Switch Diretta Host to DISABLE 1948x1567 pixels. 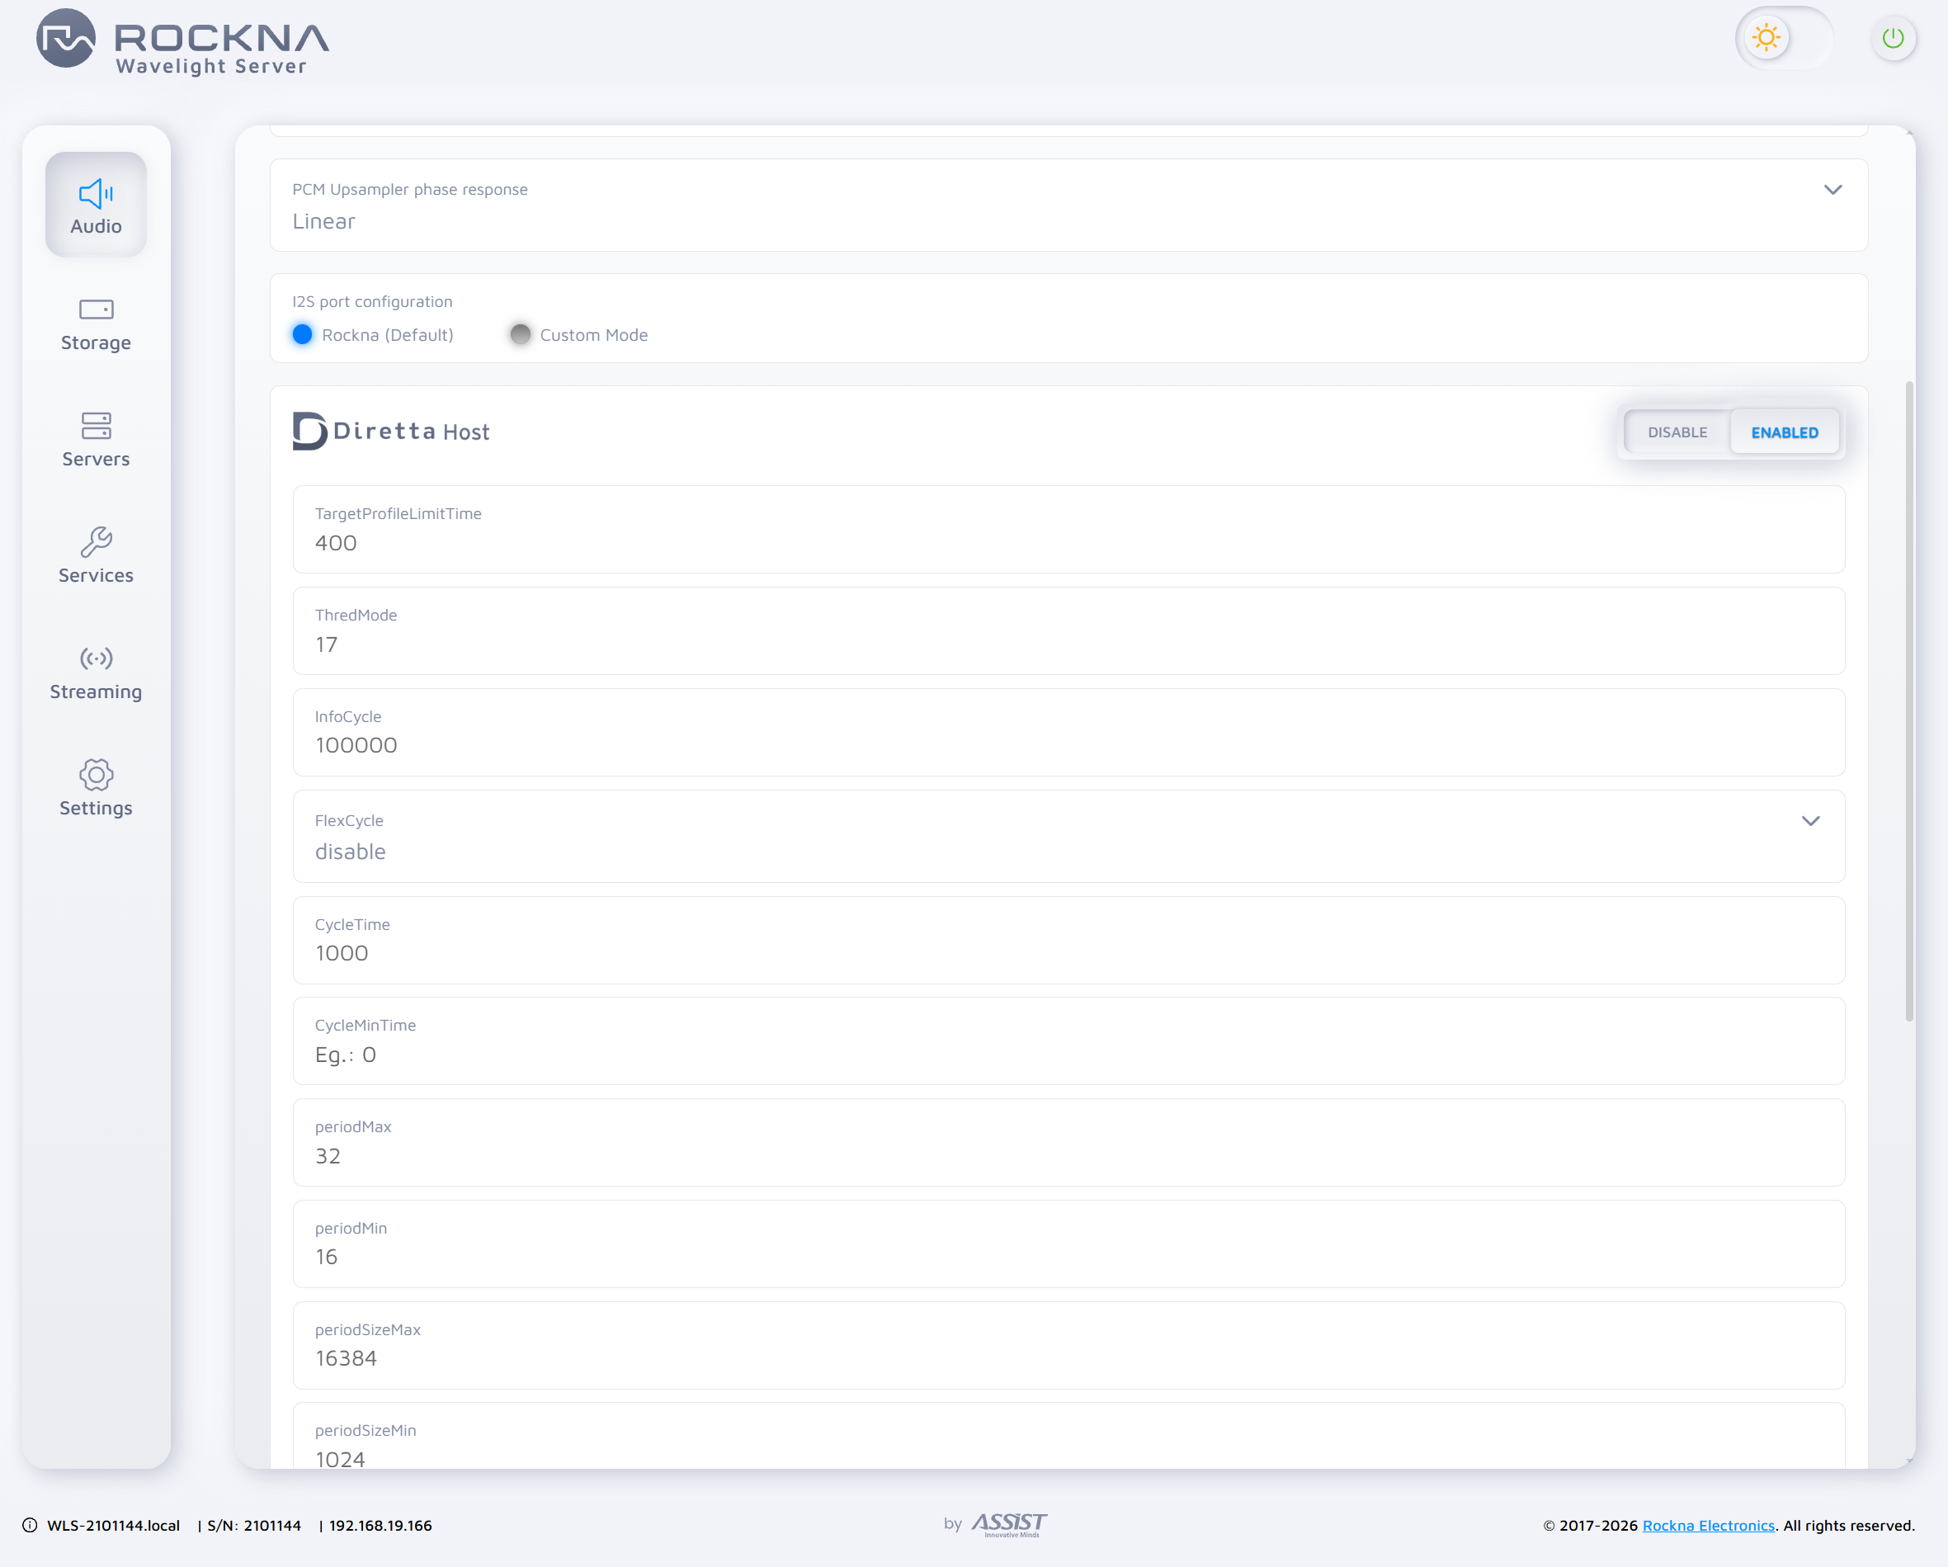[x=1677, y=432]
